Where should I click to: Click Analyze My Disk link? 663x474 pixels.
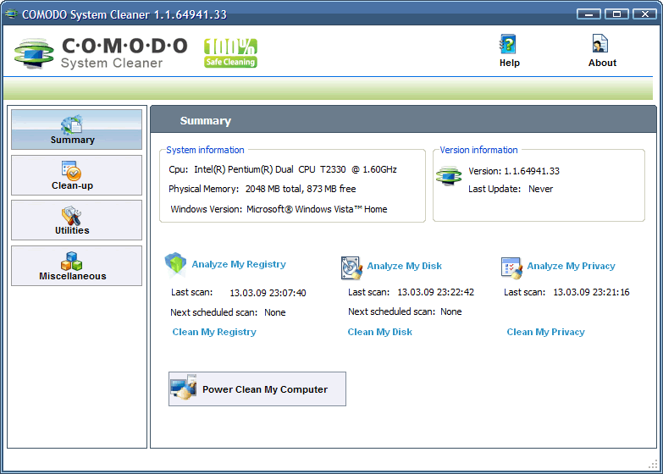pos(404,266)
